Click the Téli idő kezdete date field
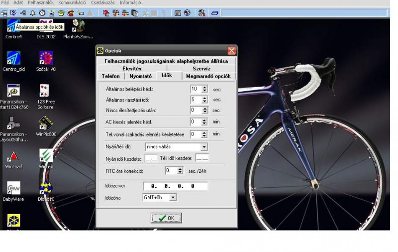398x252 pixels. point(202,158)
